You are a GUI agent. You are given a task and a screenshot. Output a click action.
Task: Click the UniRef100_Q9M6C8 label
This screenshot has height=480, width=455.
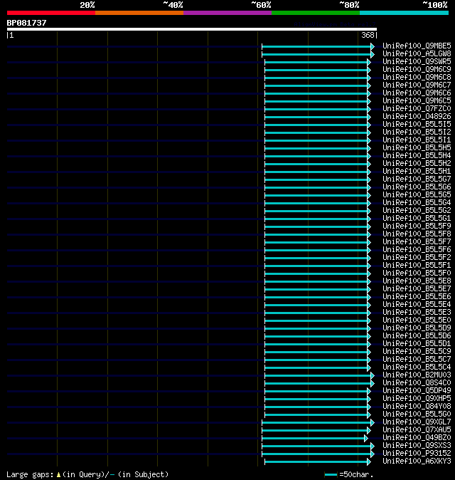pyautogui.click(x=417, y=77)
